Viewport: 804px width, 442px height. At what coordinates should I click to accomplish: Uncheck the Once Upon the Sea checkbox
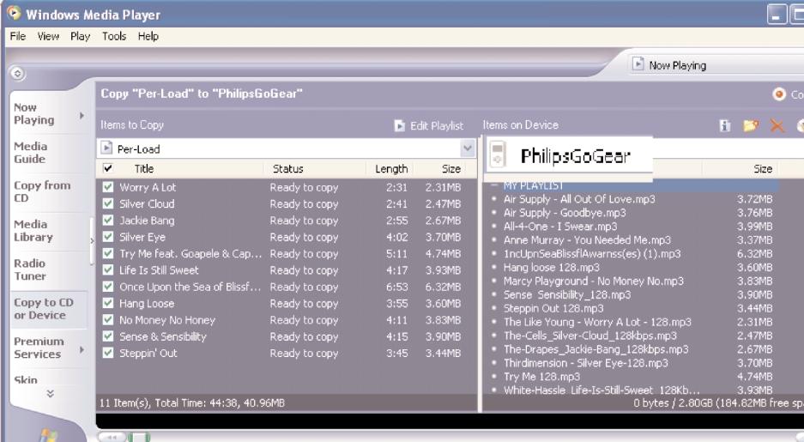(x=107, y=286)
